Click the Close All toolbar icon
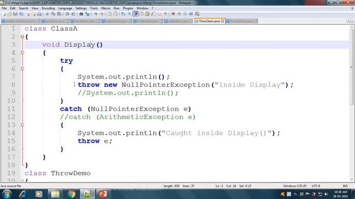The image size is (355, 199). click(34, 14)
